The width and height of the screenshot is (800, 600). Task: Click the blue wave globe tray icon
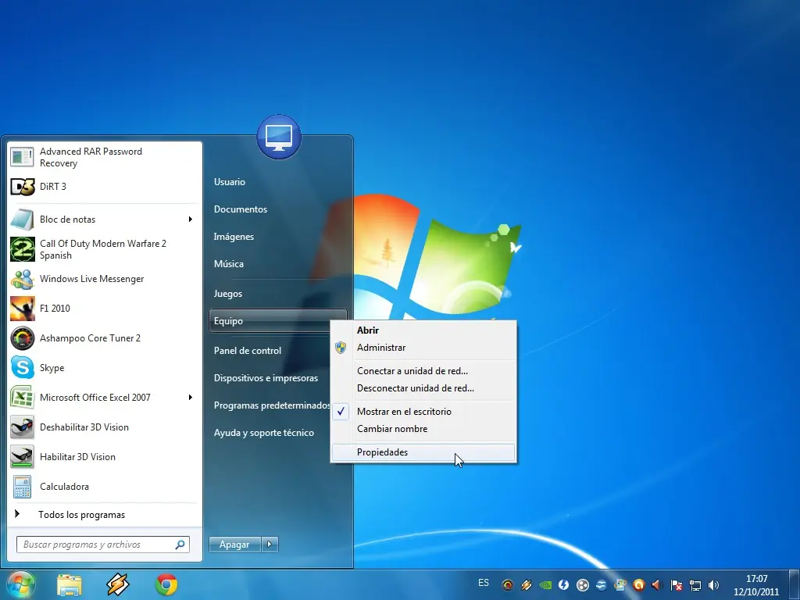point(601,585)
